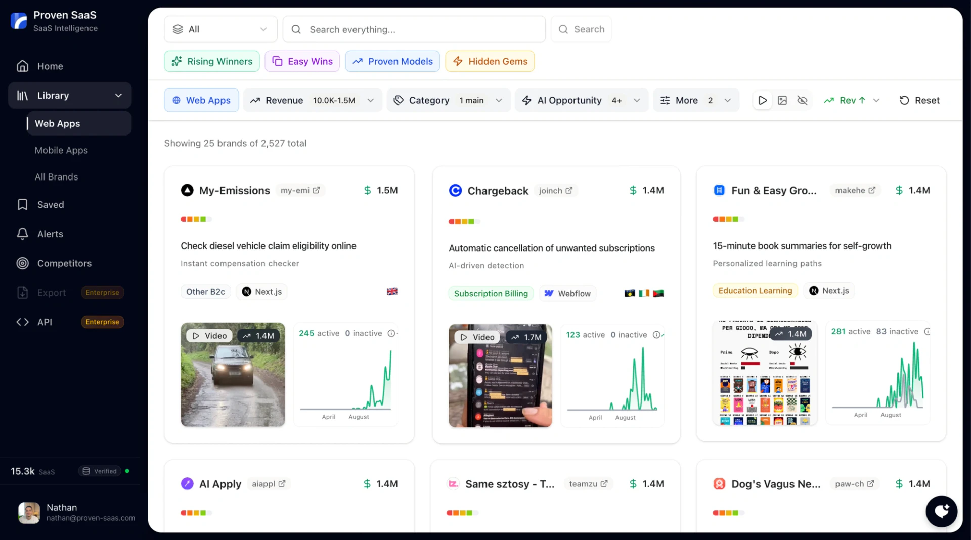Open the Saved items panel
Viewport: 971px width, 540px height.
pyautogui.click(x=50, y=204)
